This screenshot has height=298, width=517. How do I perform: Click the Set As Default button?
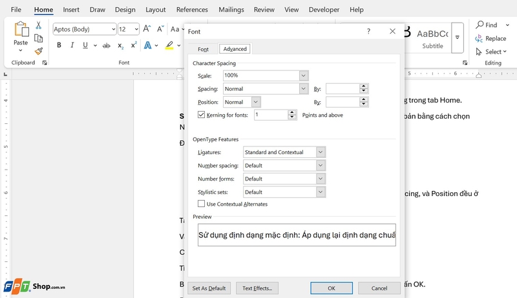tap(209, 288)
